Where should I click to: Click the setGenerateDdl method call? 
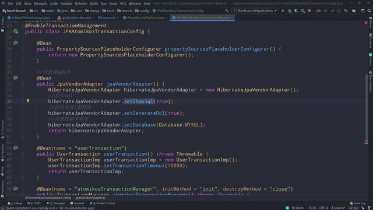click(x=144, y=113)
